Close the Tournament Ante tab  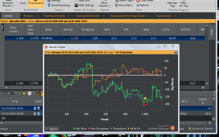(69, 16)
